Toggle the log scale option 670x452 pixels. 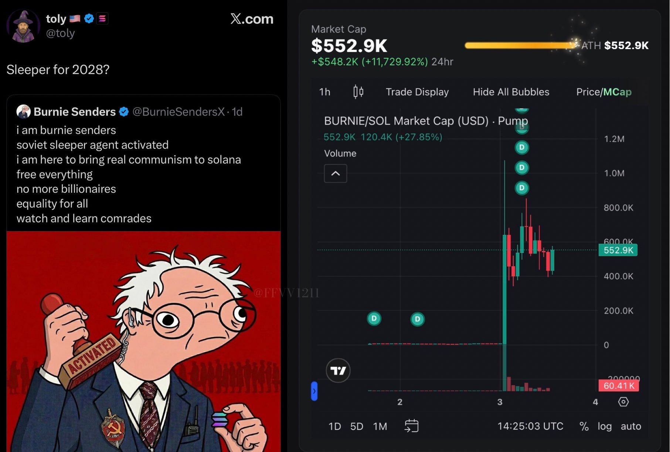pyautogui.click(x=604, y=426)
